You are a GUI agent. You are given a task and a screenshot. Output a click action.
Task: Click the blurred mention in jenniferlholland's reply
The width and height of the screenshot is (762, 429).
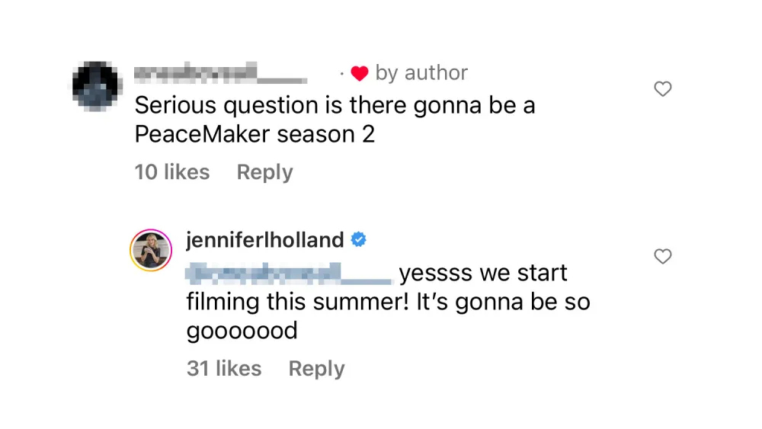tap(288, 271)
